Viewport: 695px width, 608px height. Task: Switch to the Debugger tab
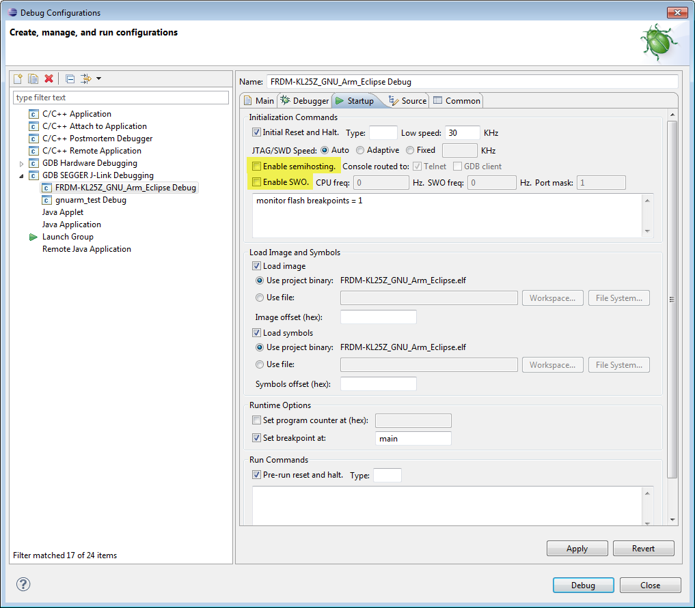click(304, 101)
